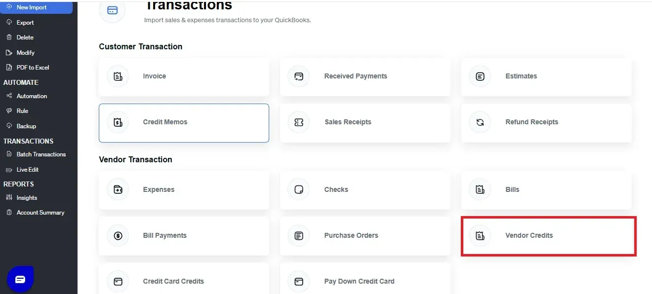
Task: Click the Estimates card icon
Action: [480, 76]
